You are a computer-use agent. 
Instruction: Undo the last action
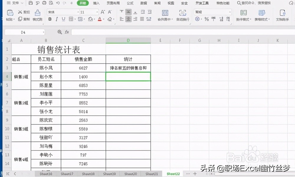click(x=58, y=3)
